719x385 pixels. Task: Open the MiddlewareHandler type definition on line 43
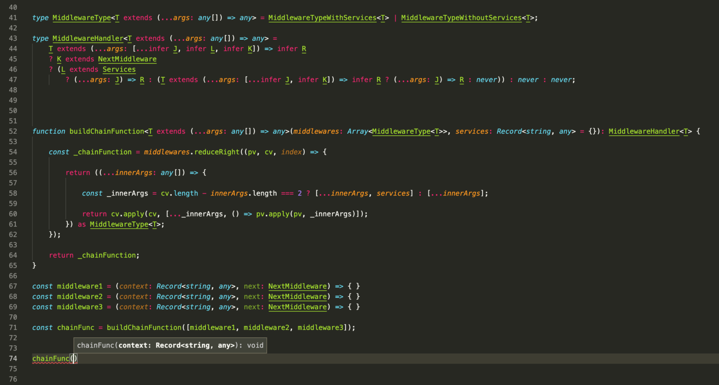pyautogui.click(x=89, y=38)
